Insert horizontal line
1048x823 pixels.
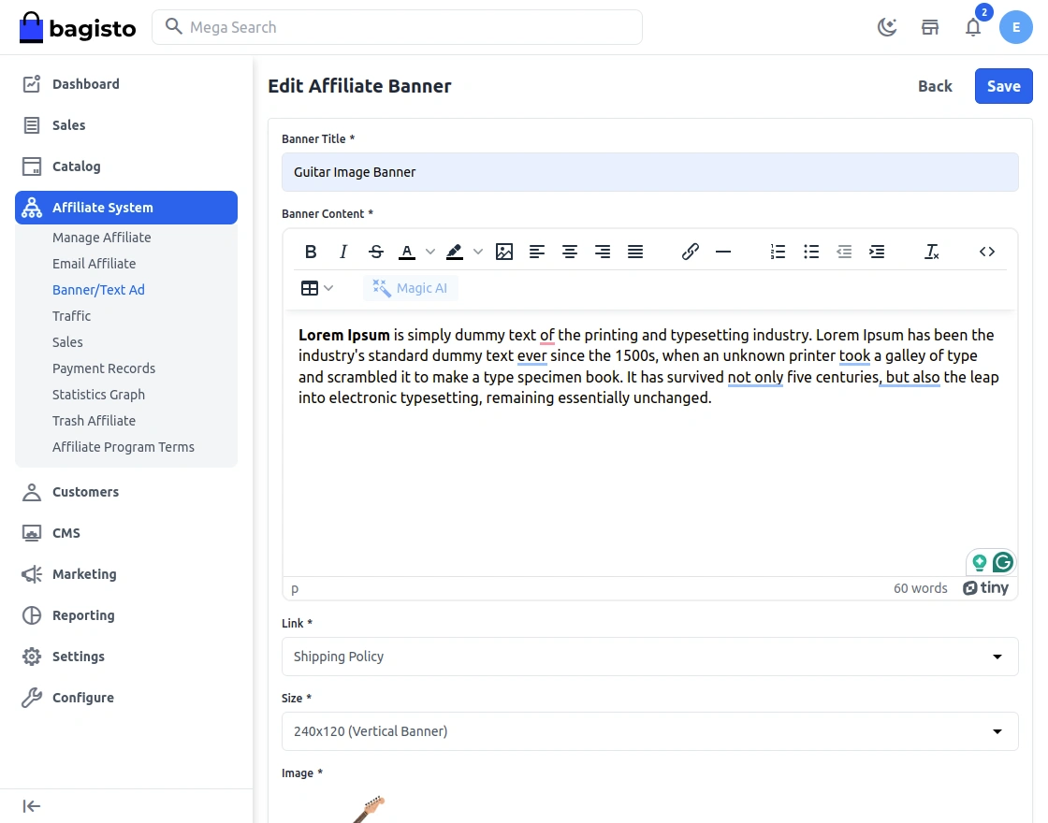(x=723, y=252)
